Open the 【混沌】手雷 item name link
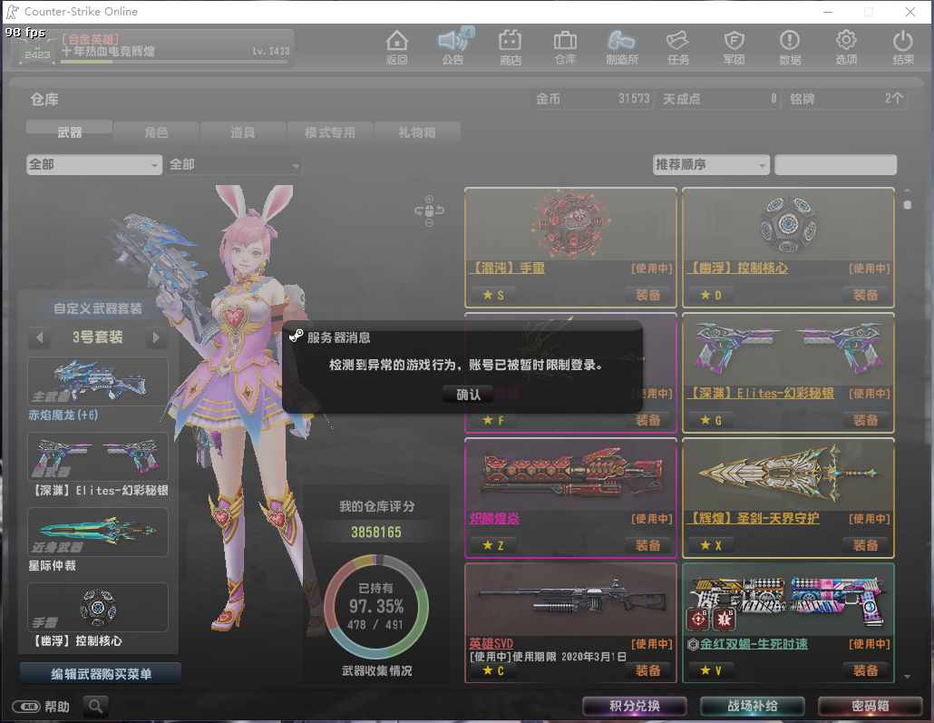 tap(507, 269)
